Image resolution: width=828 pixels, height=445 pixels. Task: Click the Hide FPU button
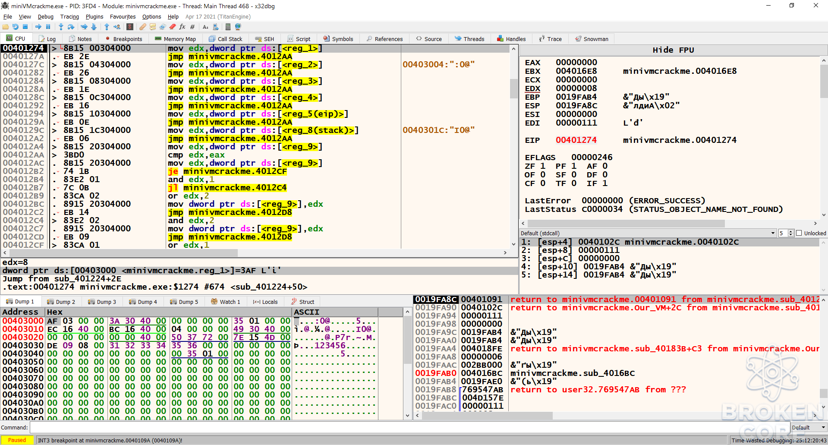click(x=673, y=50)
